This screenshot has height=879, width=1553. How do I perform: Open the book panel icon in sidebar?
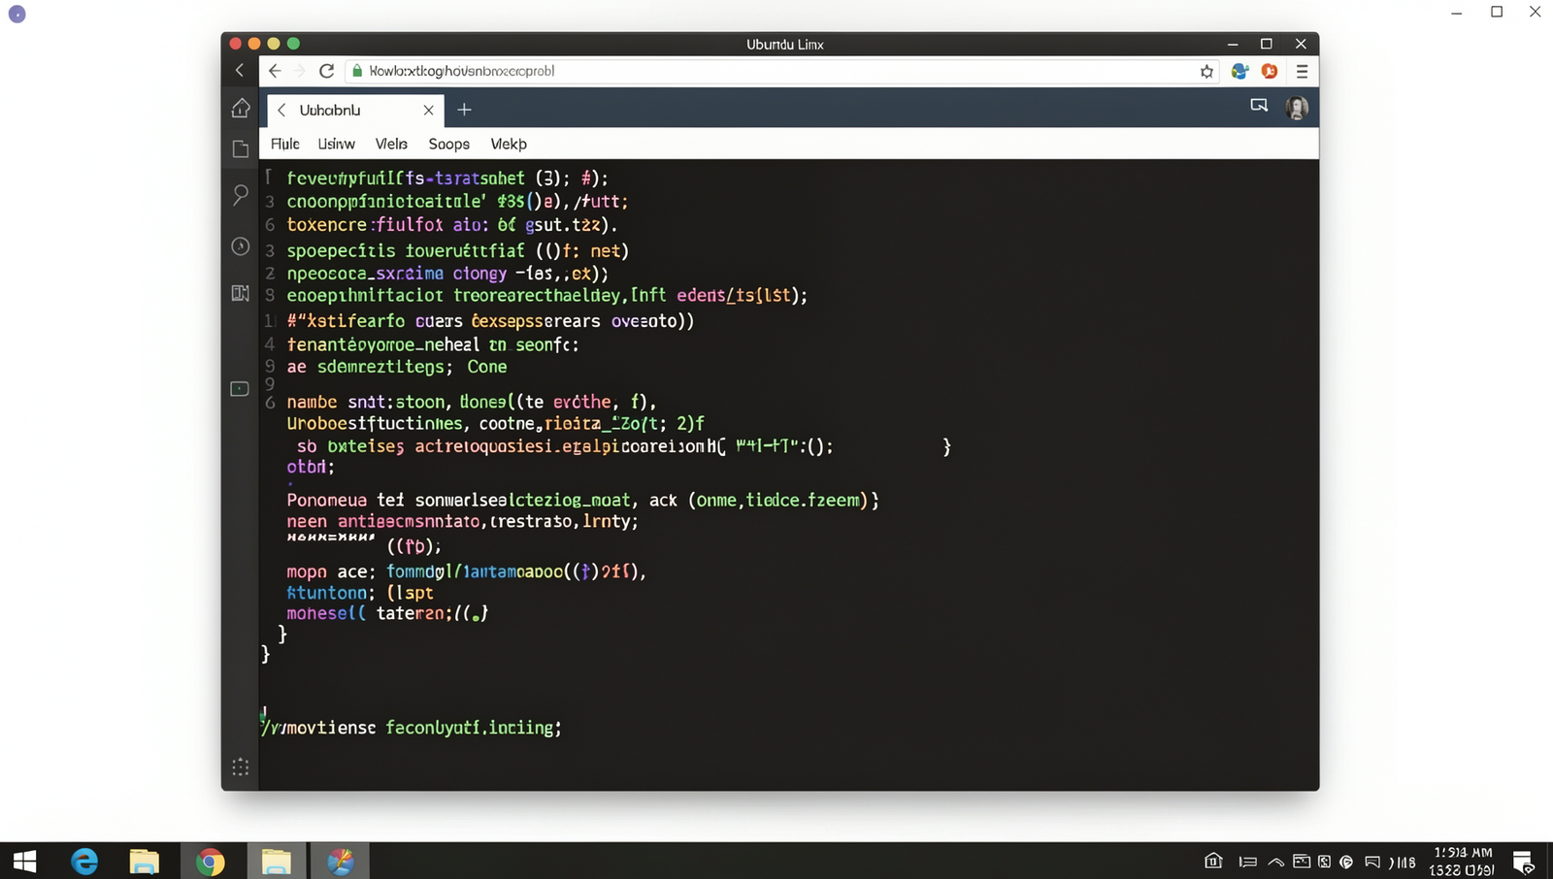(x=241, y=293)
